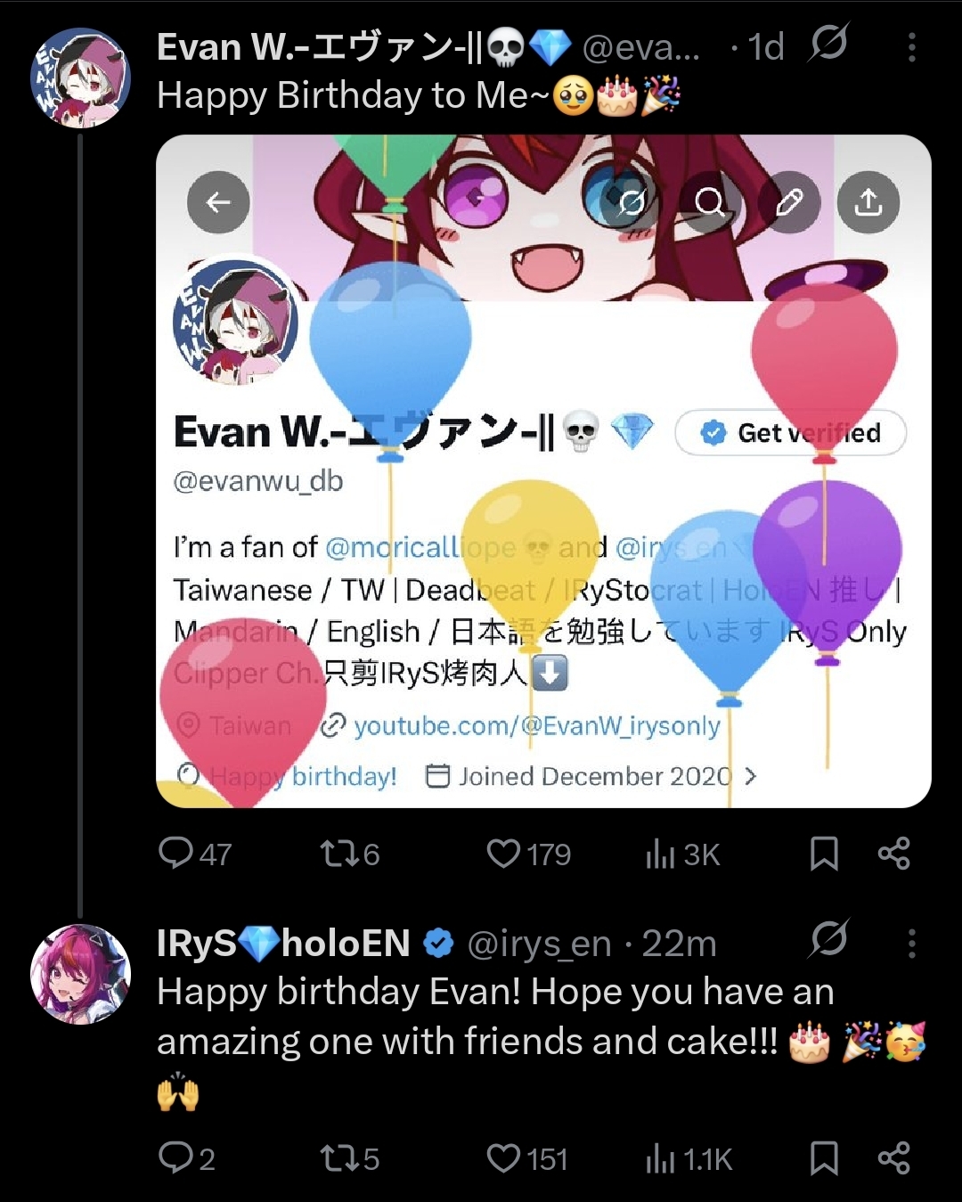The height and width of the screenshot is (1202, 962).
Task: Bookmark Evan's birthday tweet
Action: 824,854
